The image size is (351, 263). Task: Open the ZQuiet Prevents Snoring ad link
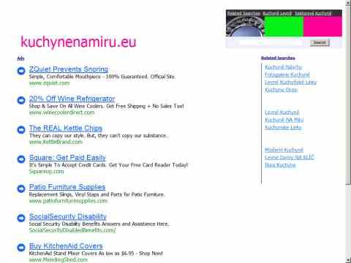tap(69, 69)
